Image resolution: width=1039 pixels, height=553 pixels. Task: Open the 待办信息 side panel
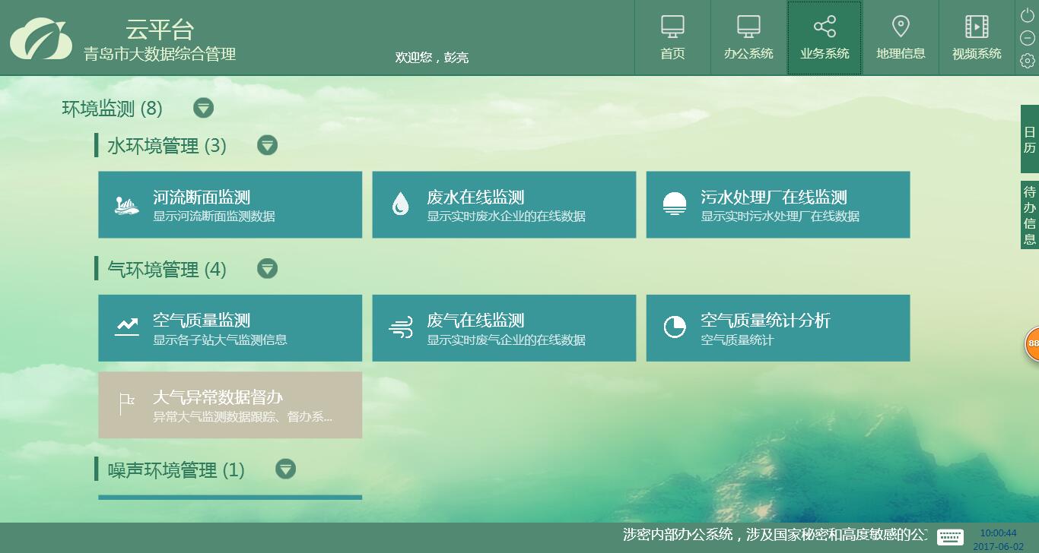[x=1029, y=215]
